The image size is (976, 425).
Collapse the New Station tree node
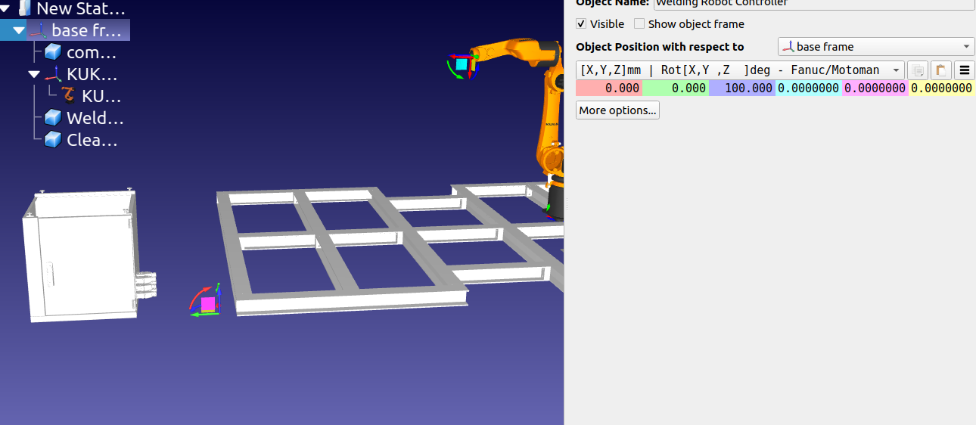[5, 8]
